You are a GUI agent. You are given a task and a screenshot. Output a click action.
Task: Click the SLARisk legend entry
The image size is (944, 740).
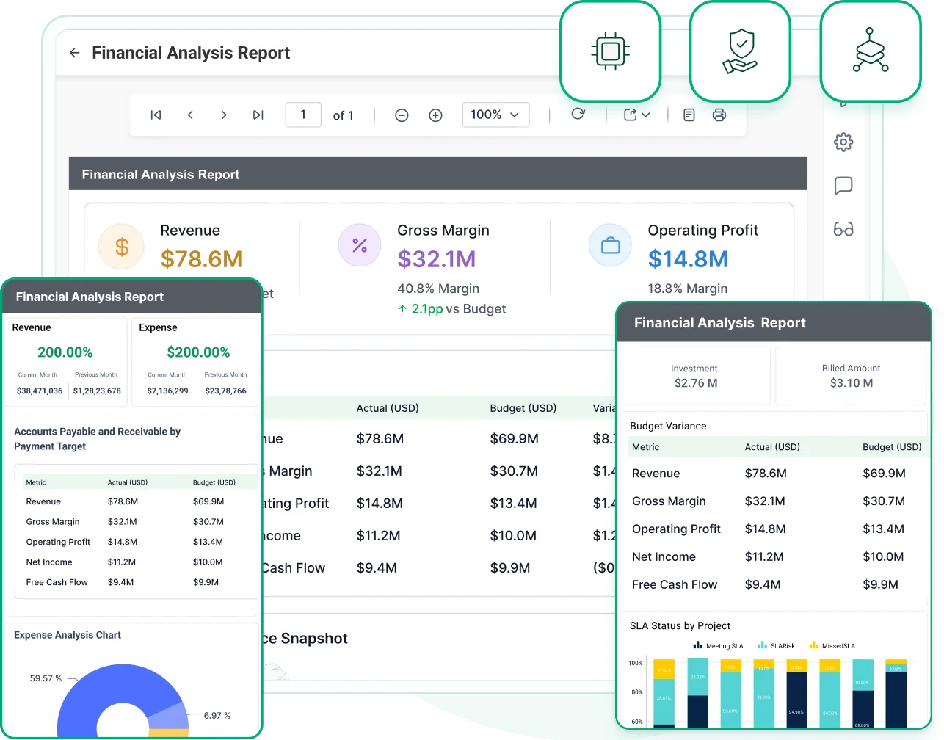[777, 646]
